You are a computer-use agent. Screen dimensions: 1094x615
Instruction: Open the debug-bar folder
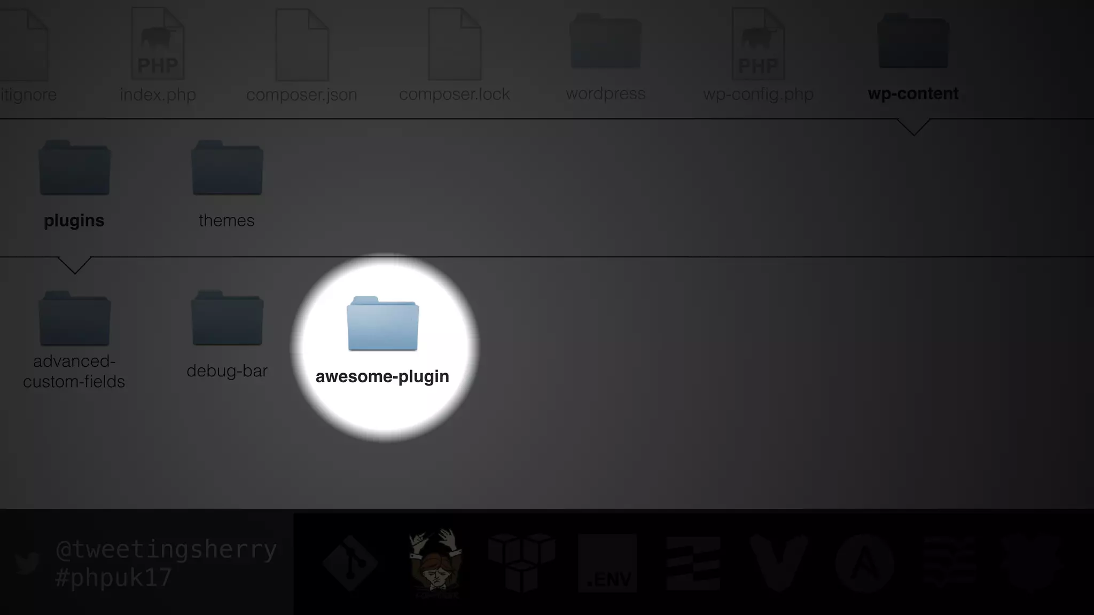pyautogui.click(x=227, y=319)
